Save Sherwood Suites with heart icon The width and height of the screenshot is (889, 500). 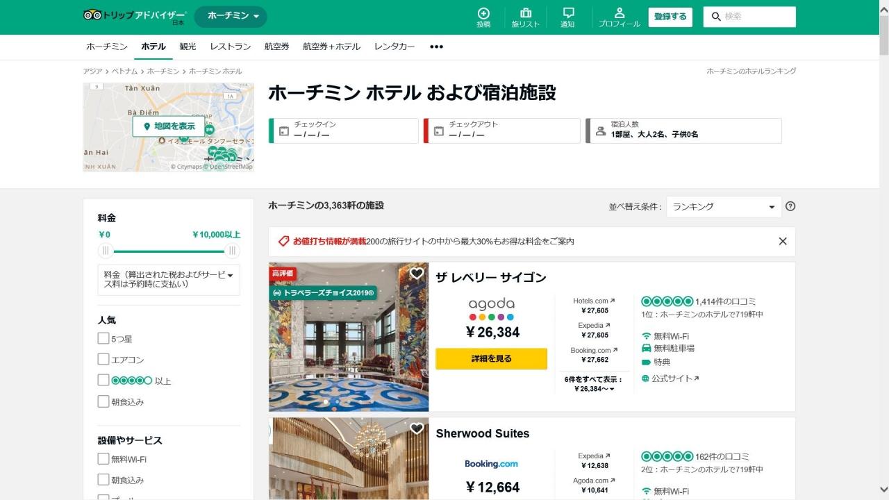[417, 428]
